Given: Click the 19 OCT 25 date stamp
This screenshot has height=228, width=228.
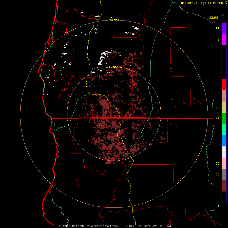Looking at the screenshot, I should (148, 226).
